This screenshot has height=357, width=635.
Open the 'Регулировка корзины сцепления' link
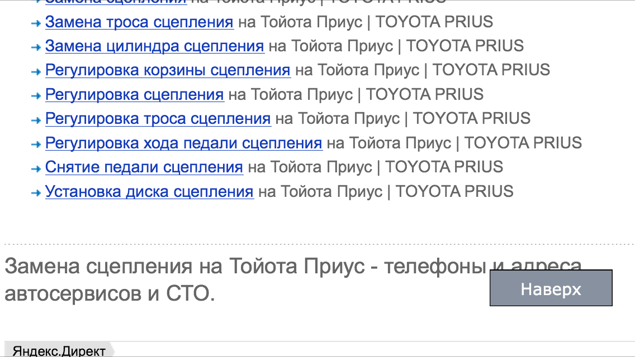pyautogui.click(x=168, y=70)
